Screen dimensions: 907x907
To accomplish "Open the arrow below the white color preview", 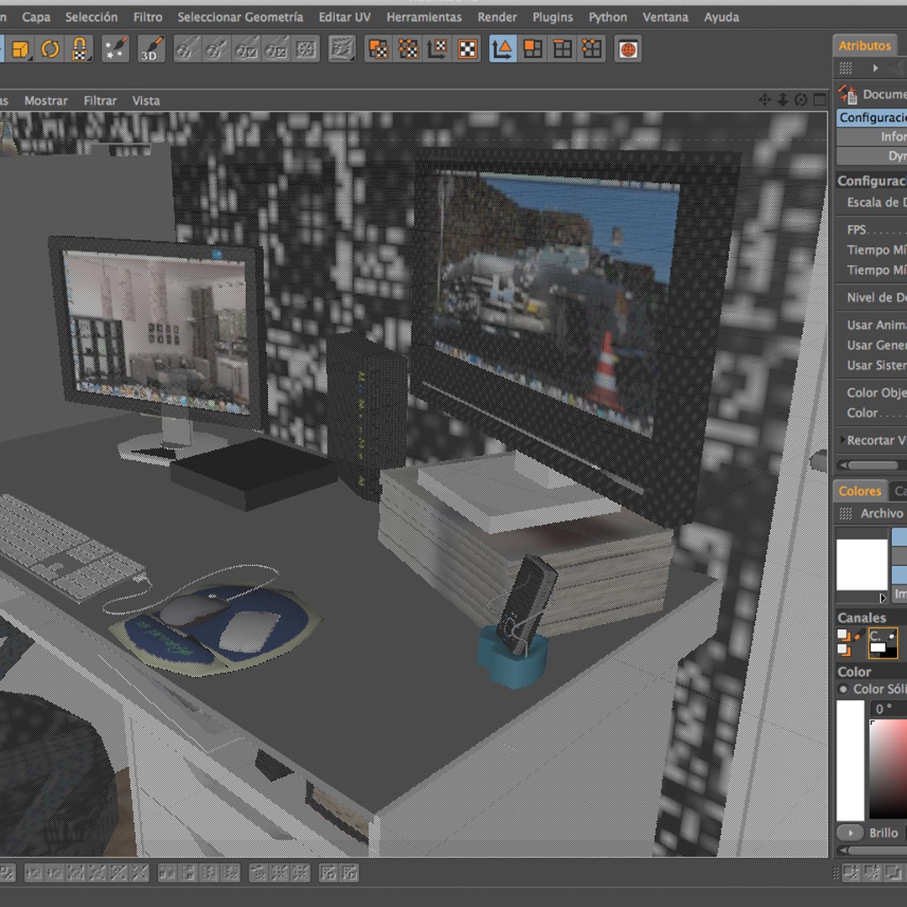I will (883, 598).
